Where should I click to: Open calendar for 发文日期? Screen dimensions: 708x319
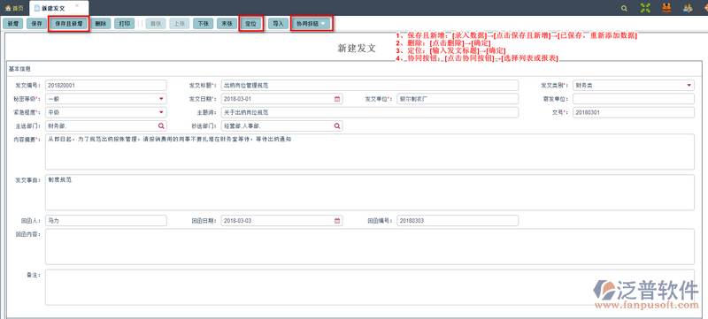click(x=337, y=99)
